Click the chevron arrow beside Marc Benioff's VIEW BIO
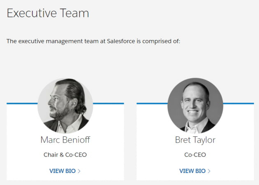This screenshot has width=259, height=185. pyautogui.click(x=79, y=171)
